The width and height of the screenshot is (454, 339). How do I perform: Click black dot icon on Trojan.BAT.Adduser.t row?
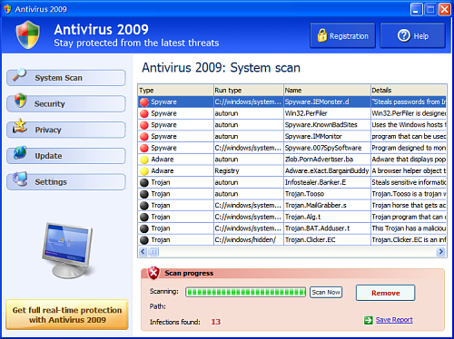(144, 228)
